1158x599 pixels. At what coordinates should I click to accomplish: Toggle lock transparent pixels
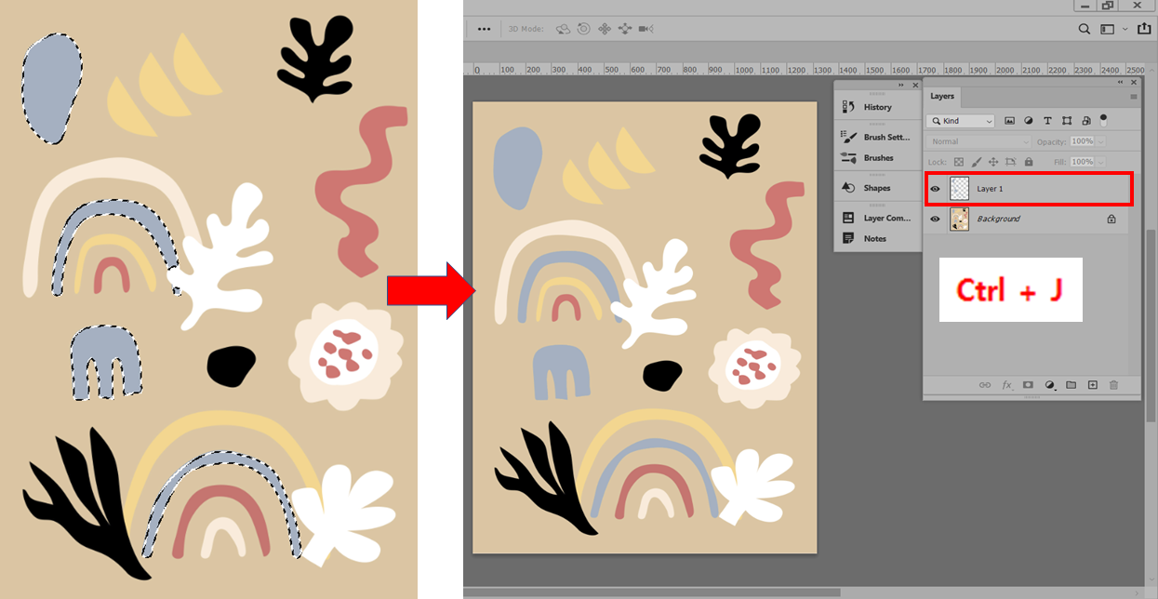[959, 162]
